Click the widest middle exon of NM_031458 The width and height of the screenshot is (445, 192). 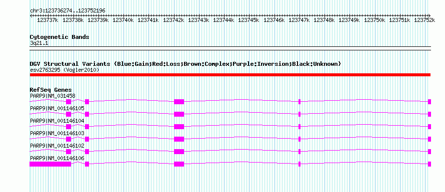tap(179, 102)
